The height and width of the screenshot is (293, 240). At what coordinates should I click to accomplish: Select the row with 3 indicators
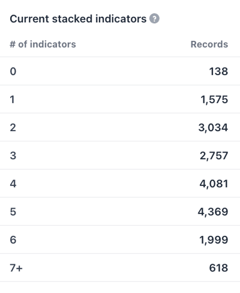[x=120, y=155]
